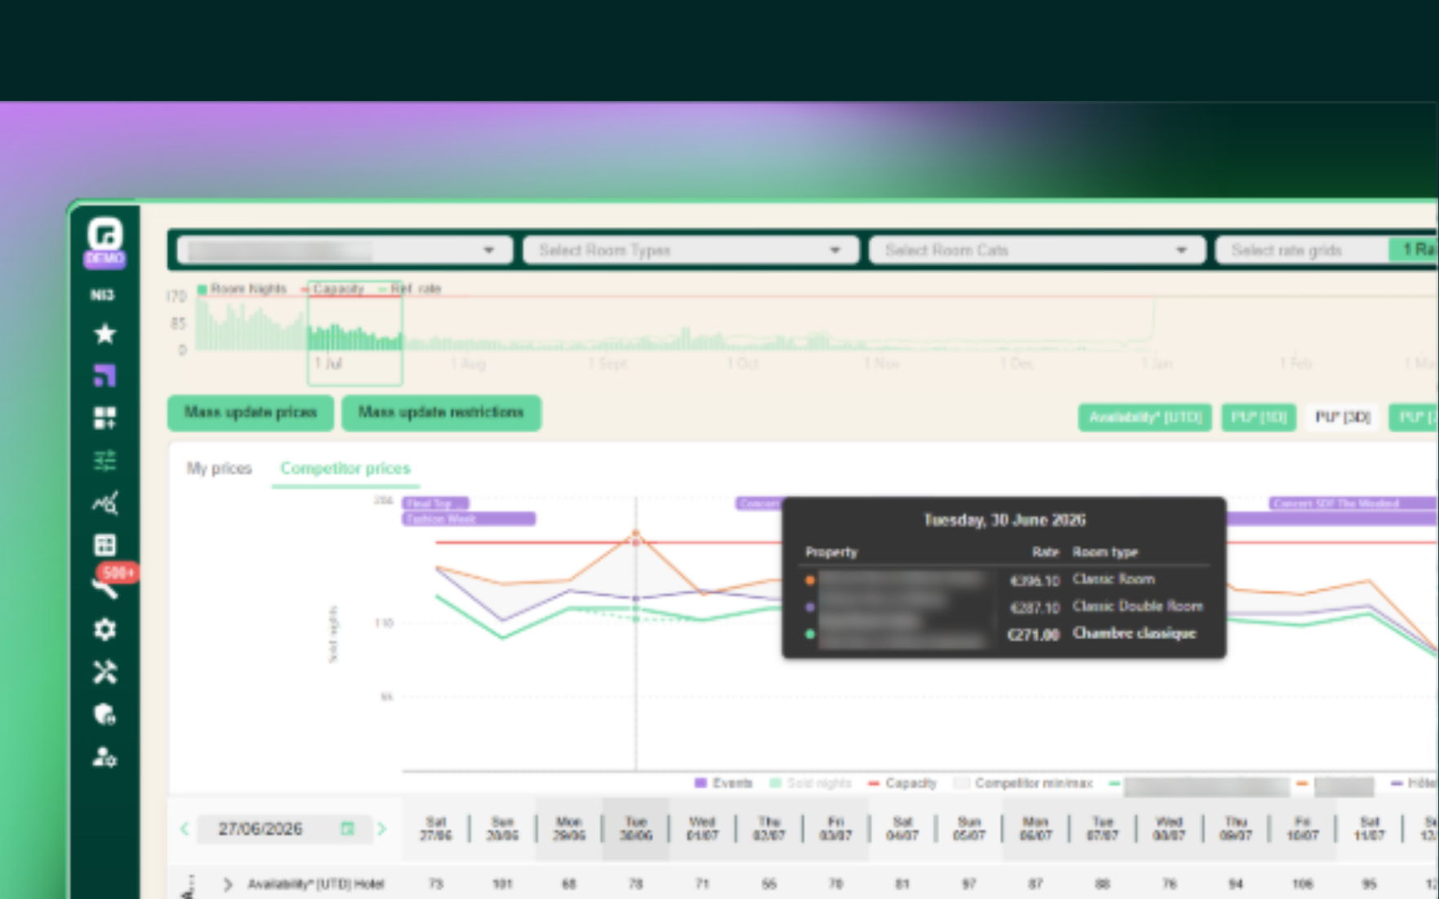Select the Sat 11/07 column header
Viewport: 1439px width, 899px height.
[x=1370, y=829]
